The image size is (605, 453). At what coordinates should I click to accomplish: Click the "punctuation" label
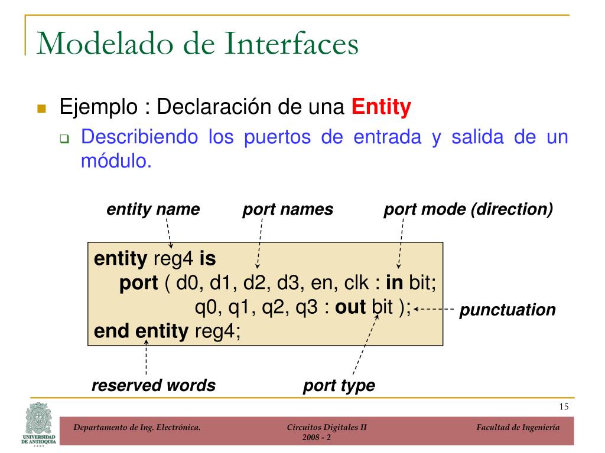[508, 310]
